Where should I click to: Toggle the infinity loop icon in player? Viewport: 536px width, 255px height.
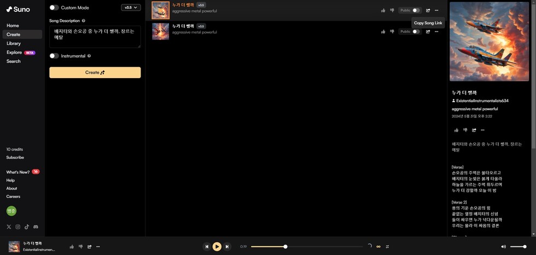(x=378, y=247)
